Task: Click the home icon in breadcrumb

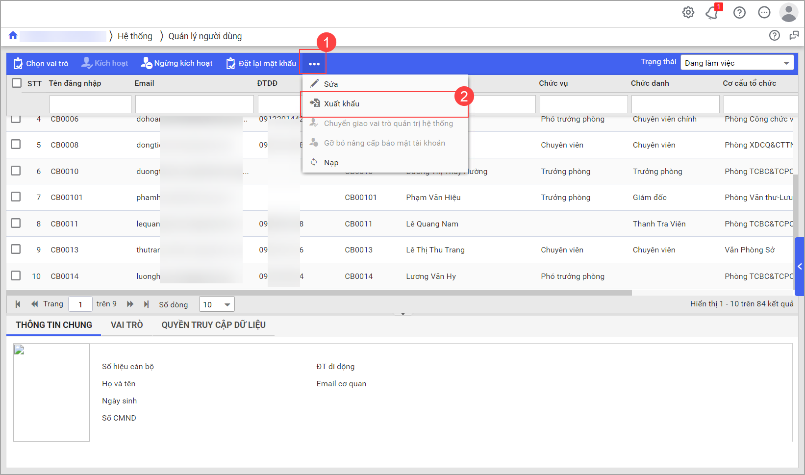Action: click(x=13, y=36)
